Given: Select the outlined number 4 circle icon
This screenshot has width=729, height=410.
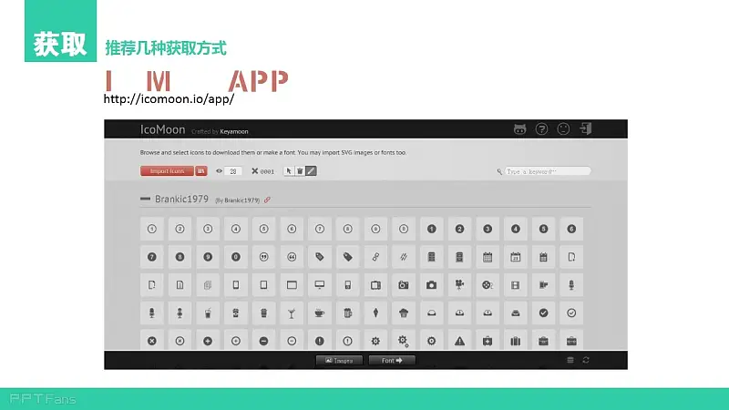Looking at the screenshot, I should tap(236, 229).
